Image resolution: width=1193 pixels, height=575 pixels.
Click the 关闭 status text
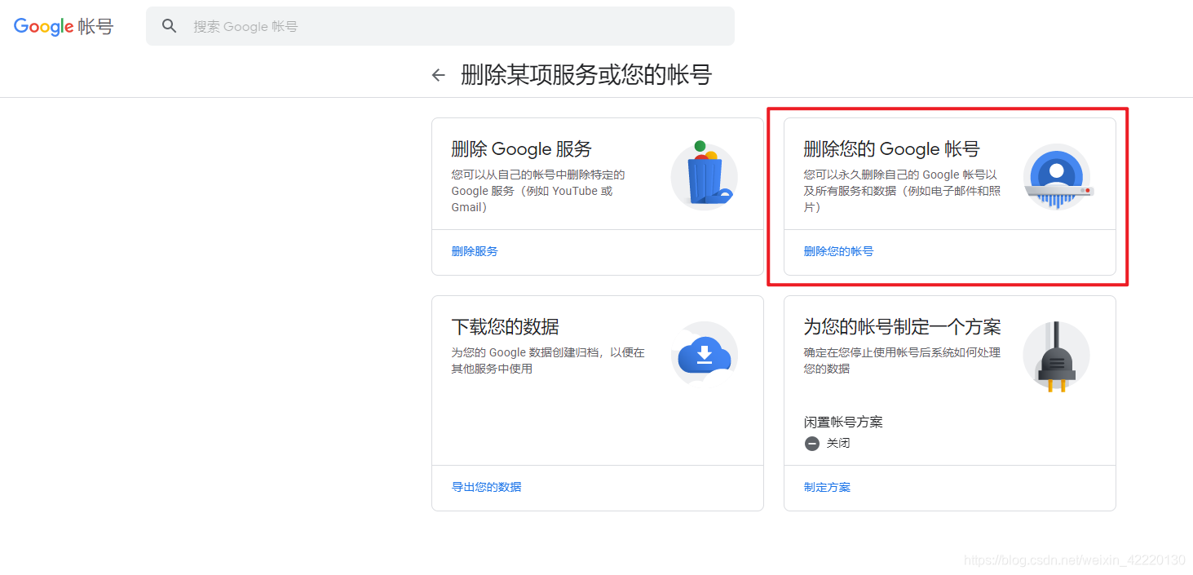(x=838, y=444)
